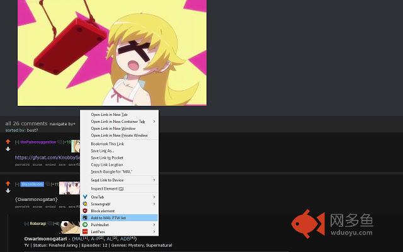Click the all 26 comments heading
Viewport: 403px width, 252px height.
26,123
